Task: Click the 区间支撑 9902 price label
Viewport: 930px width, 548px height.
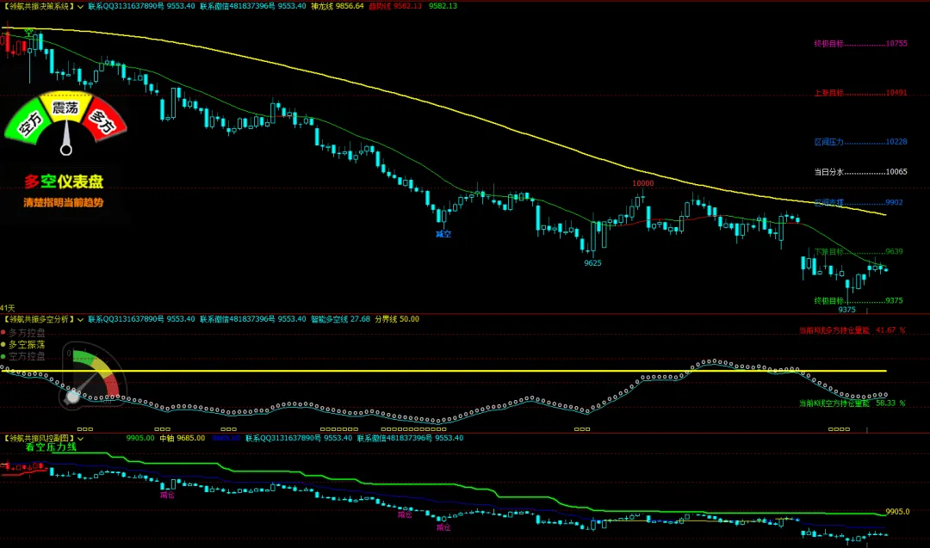Action: tap(859, 203)
